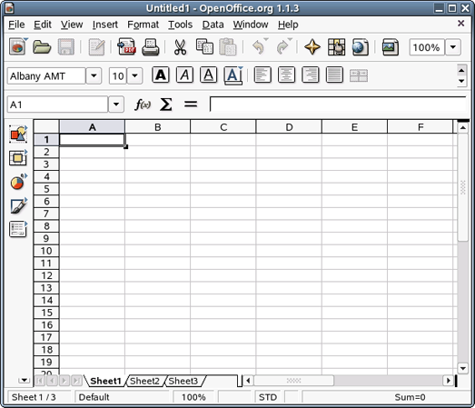
Task: Click the Font Color icon
Action: click(233, 75)
